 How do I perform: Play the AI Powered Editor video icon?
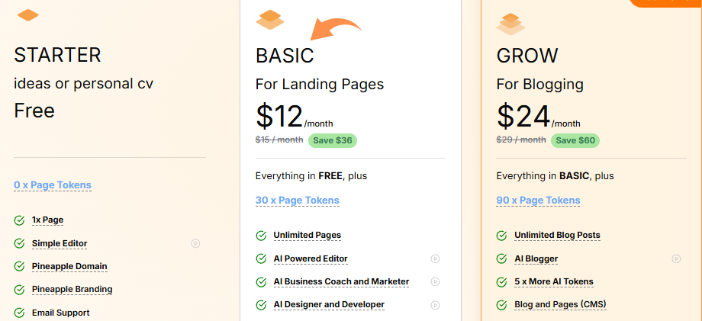(435, 259)
